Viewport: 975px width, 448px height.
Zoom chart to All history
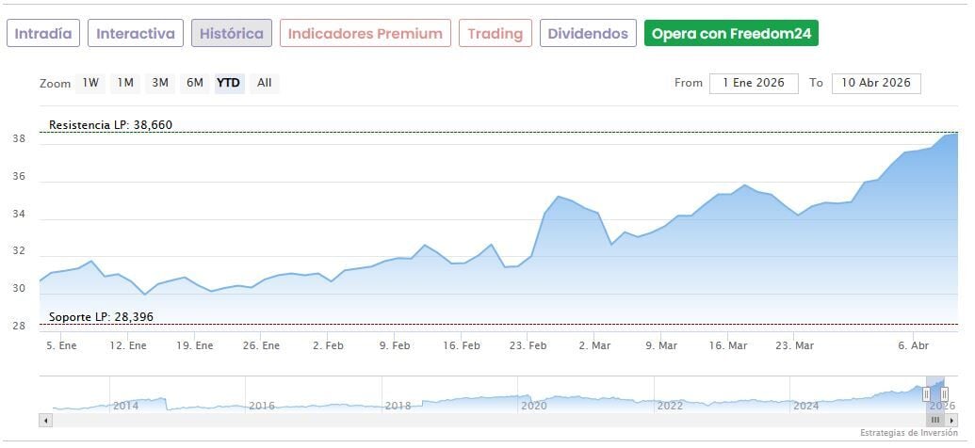(x=265, y=83)
